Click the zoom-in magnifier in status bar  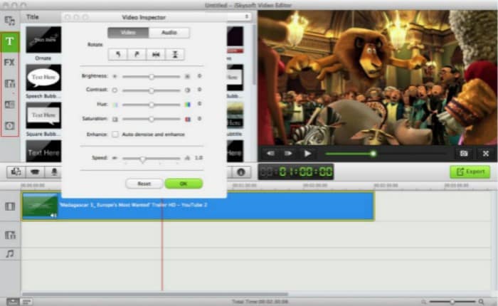(482, 302)
